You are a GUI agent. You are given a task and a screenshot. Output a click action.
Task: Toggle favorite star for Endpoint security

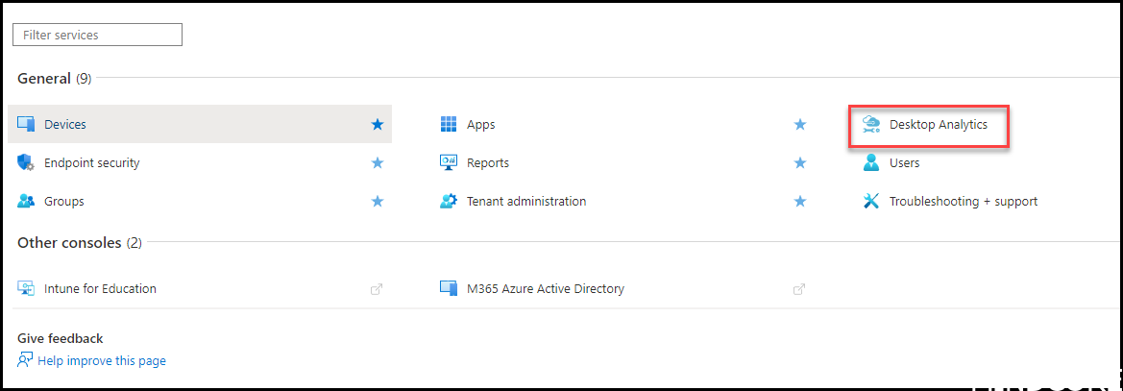[x=378, y=163]
